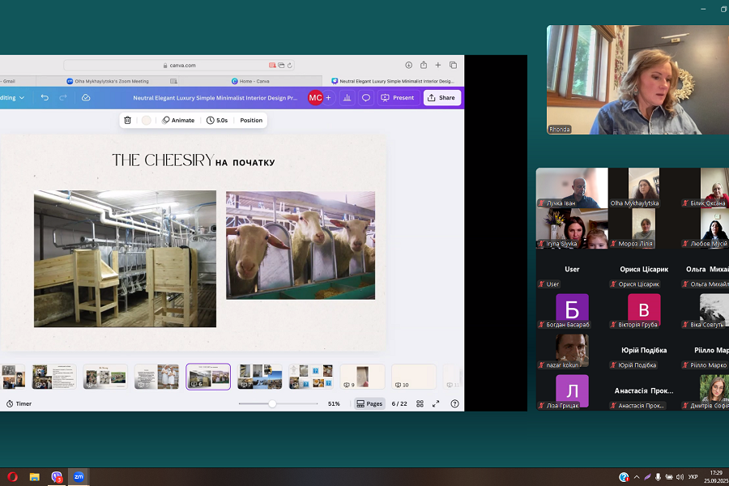Toggle the Pages thumbnail strip
The width and height of the screenshot is (729, 486).
pos(369,403)
